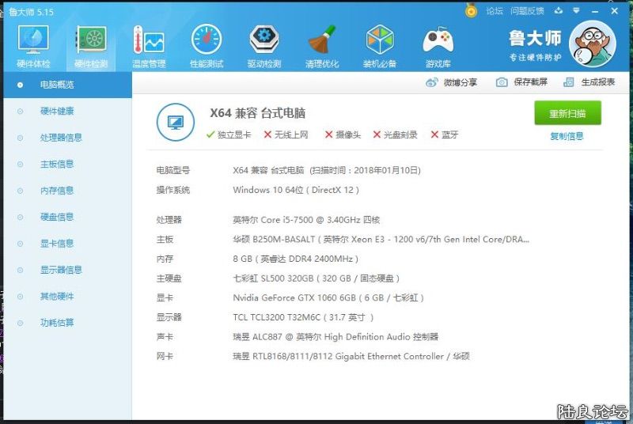Image resolution: width=633 pixels, height=424 pixels.
Task: Select 显卡信息 in the sidebar
Action: coord(57,244)
